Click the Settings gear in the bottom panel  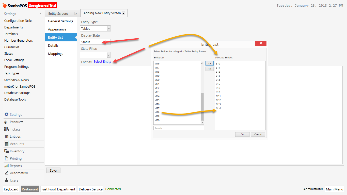point(13,115)
